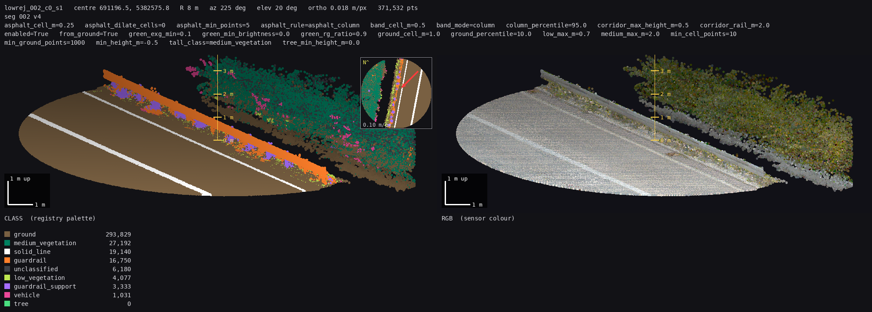The width and height of the screenshot is (872, 312).
Task: Click the circular overview minimap inset
Action: click(396, 93)
